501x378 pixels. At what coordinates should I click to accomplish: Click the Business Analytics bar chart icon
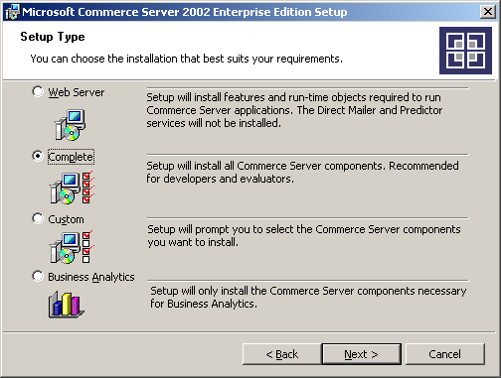coord(66,305)
